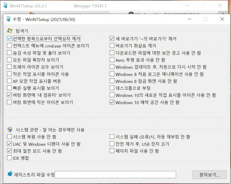Uncheck '바탕 화면에 내 컴퓨터 보이기'
Image resolution: width=231 pixels, height=184 pixels.
tap(9, 95)
